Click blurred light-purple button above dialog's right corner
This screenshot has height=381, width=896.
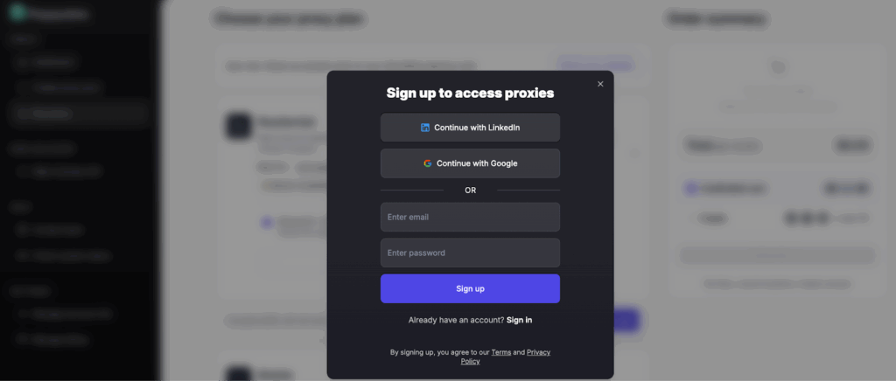click(x=595, y=64)
